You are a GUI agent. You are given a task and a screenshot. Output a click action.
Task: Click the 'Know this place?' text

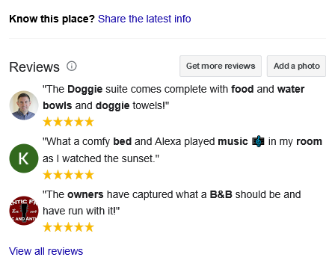[52, 19]
